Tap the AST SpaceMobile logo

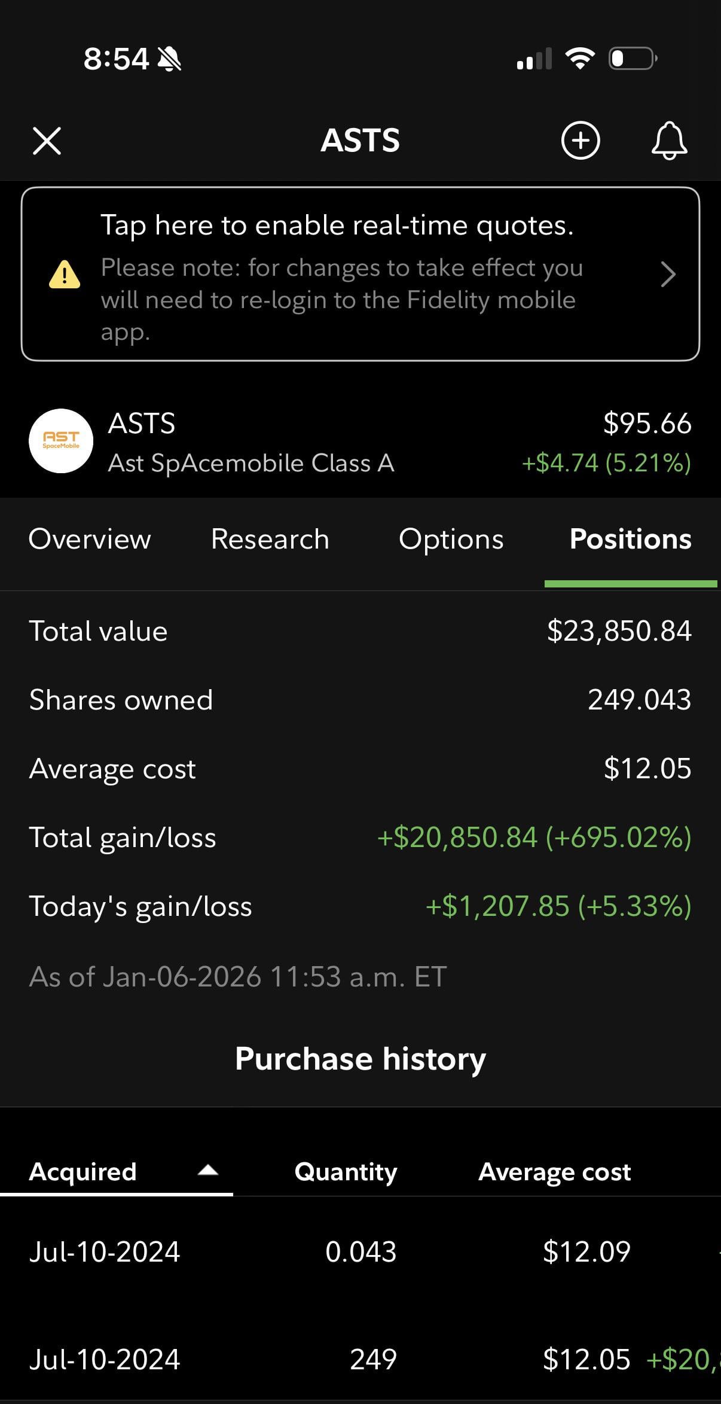pyautogui.click(x=61, y=441)
